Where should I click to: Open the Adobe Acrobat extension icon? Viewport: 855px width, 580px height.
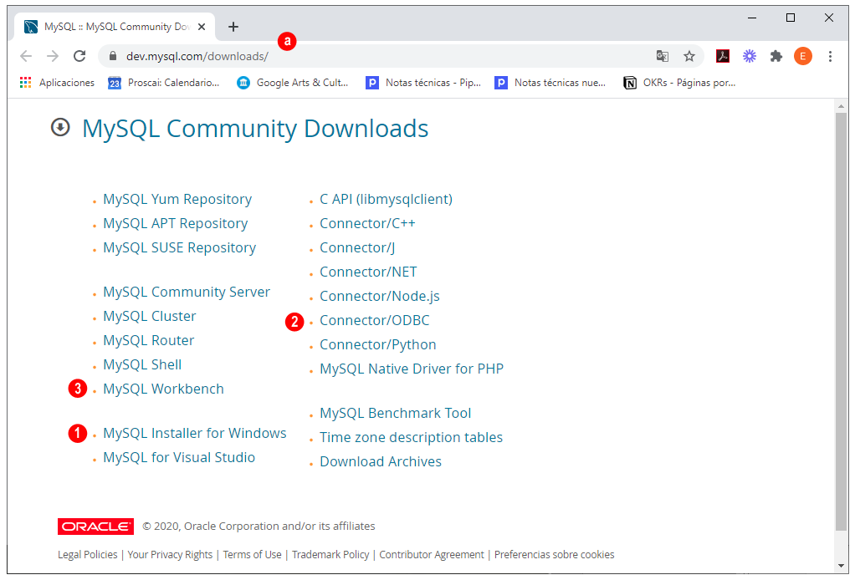click(x=723, y=56)
